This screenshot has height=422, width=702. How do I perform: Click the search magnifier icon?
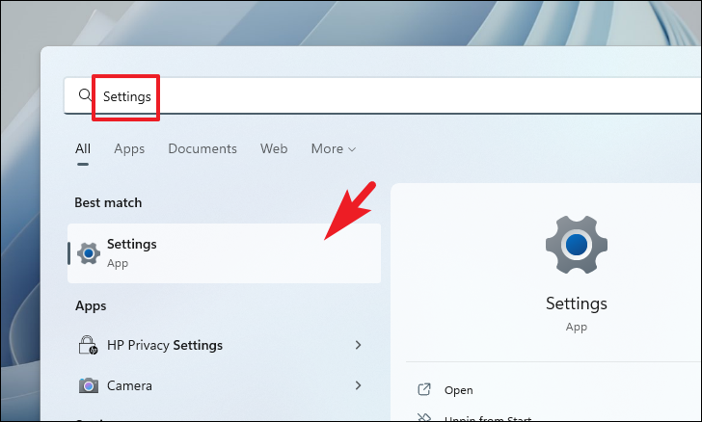[85, 94]
